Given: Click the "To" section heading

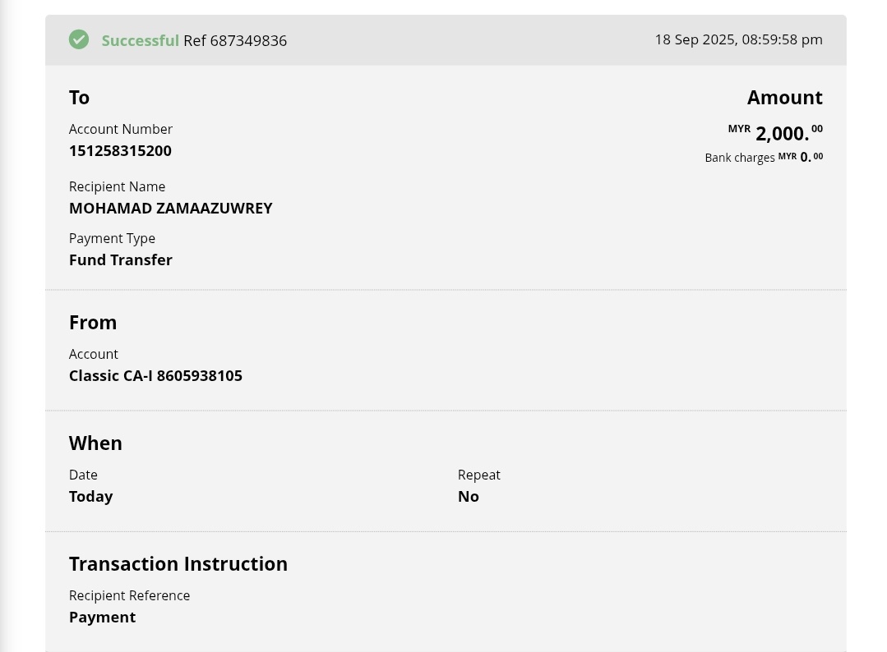Looking at the screenshot, I should pyautogui.click(x=79, y=98).
